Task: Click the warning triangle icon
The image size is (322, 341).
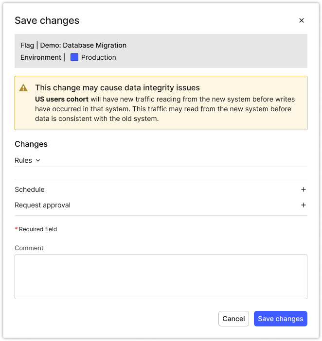Action: (23, 88)
